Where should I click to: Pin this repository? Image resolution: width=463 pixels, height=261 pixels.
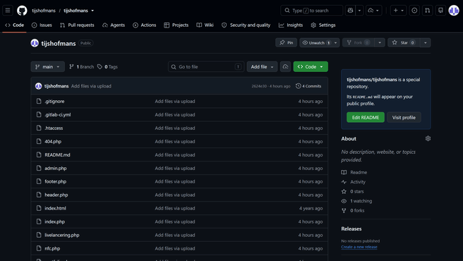[x=286, y=42]
